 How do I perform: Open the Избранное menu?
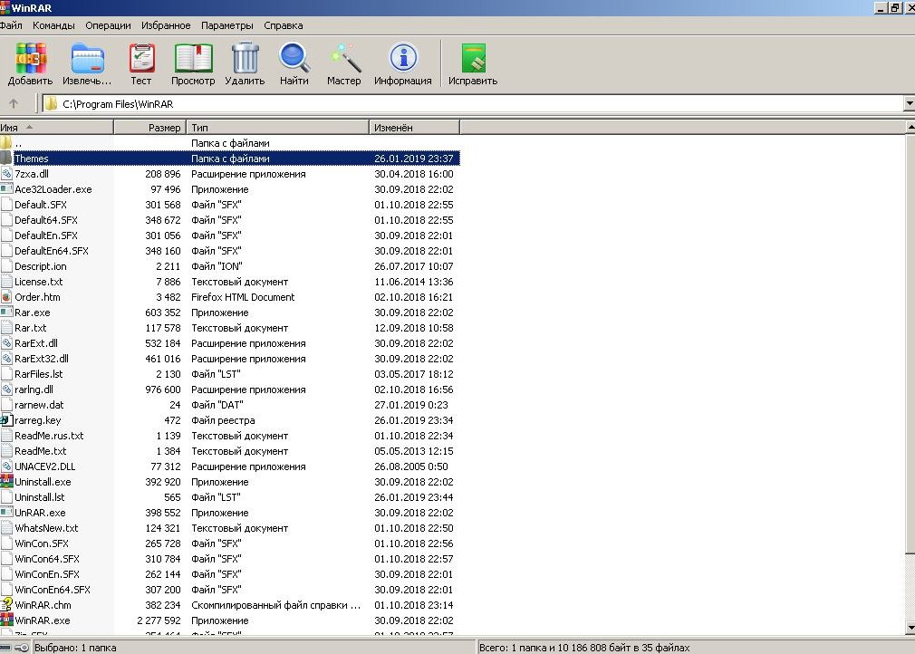[x=166, y=25]
